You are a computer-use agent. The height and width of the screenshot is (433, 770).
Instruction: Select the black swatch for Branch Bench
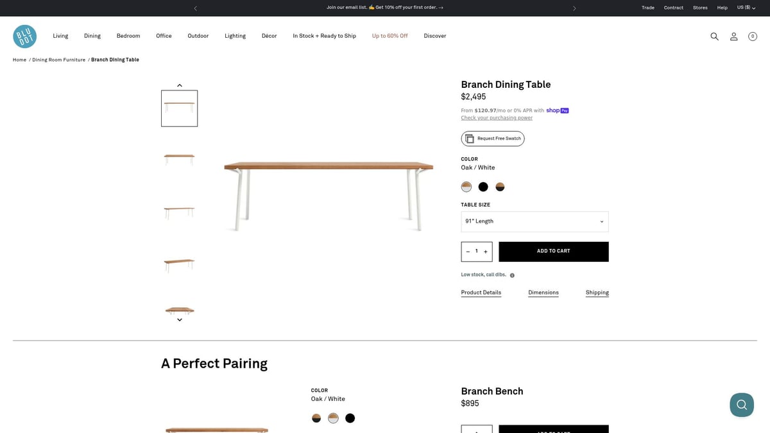[x=350, y=418]
